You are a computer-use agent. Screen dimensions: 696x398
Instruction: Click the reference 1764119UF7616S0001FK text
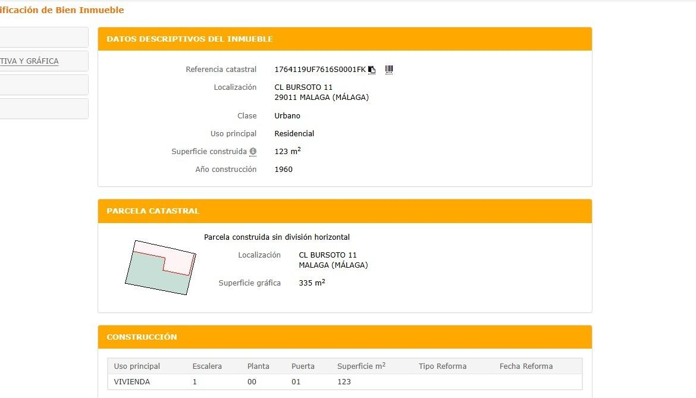pos(319,70)
